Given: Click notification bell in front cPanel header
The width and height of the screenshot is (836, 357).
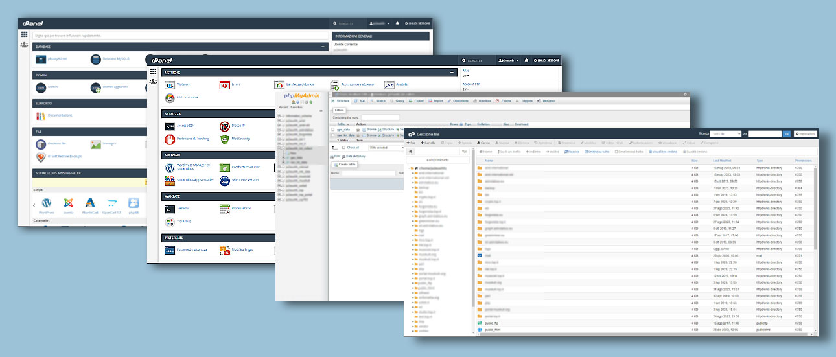Looking at the screenshot, I should click(x=526, y=60).
